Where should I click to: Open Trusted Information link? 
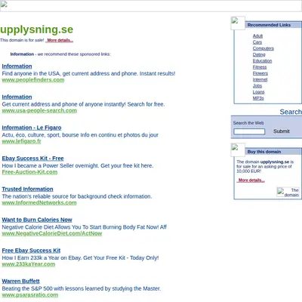tap(27, 189)
